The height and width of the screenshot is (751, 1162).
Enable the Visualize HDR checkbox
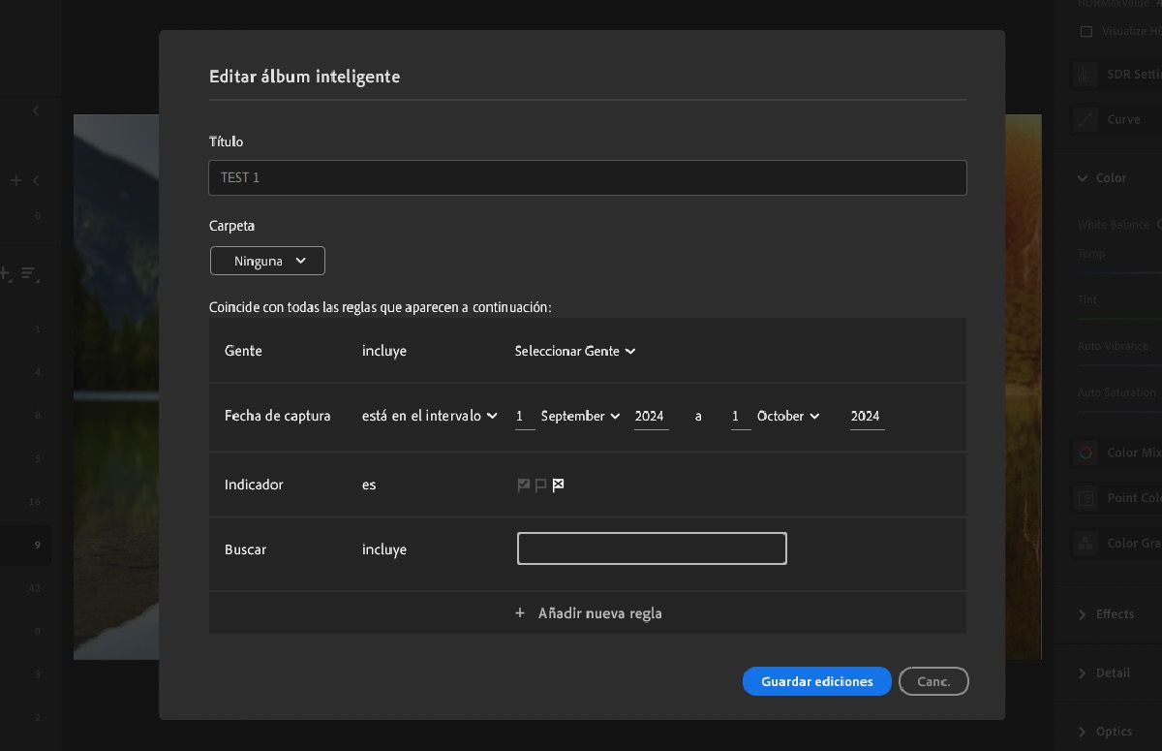tap(1087, 31)
